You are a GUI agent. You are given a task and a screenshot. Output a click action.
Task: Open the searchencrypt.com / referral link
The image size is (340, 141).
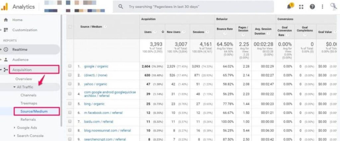(x=105, y=139)
